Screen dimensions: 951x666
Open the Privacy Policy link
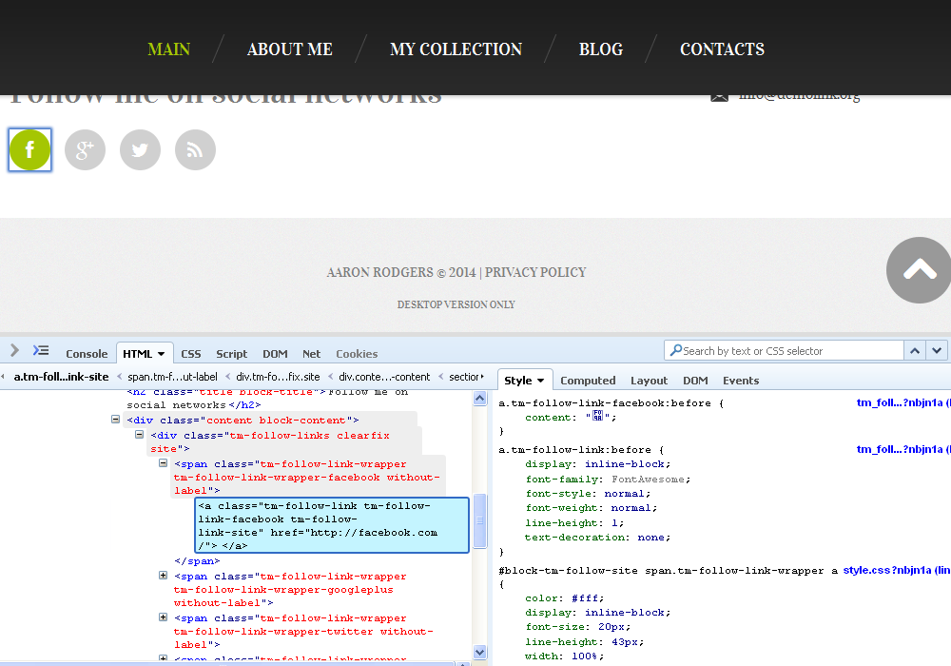pos(536,273)
